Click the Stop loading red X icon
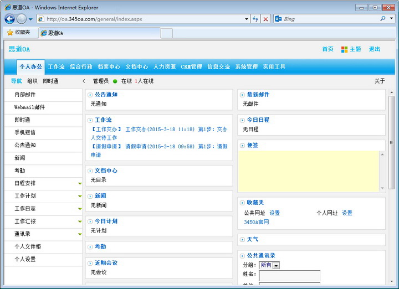The image size is (399, 289). coord(265,19)
